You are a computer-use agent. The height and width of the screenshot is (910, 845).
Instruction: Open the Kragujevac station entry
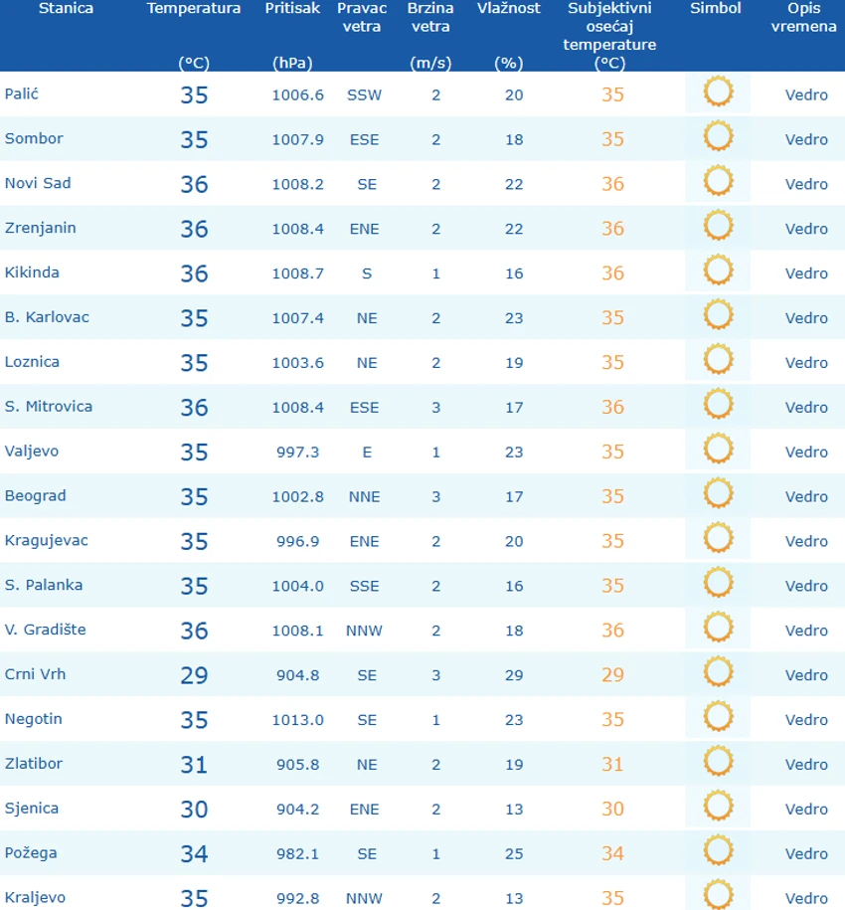coord(47,541)
